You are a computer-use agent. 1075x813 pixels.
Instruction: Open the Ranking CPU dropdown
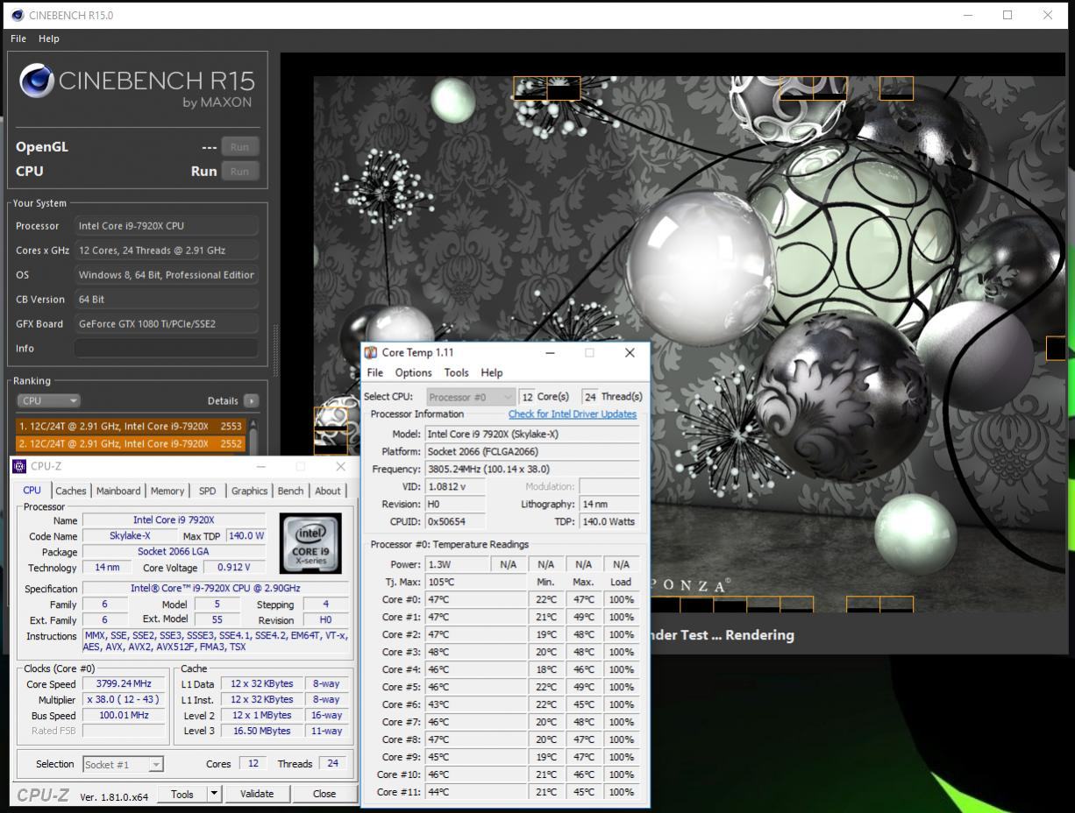tap(48, 400)
